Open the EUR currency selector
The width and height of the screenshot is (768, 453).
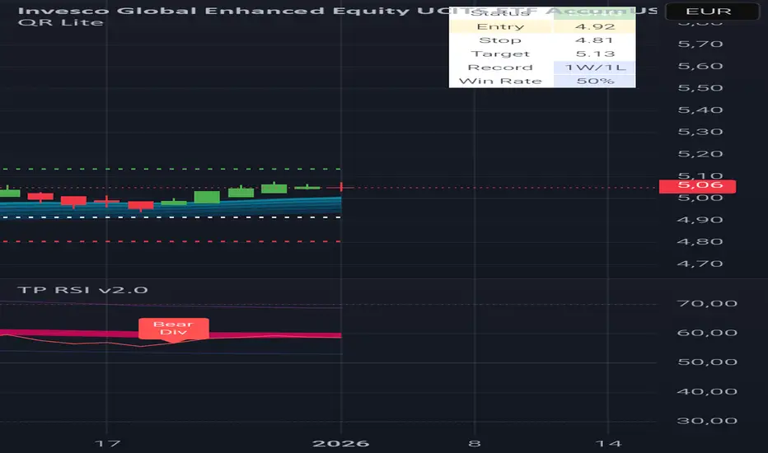tap(712, 12)
